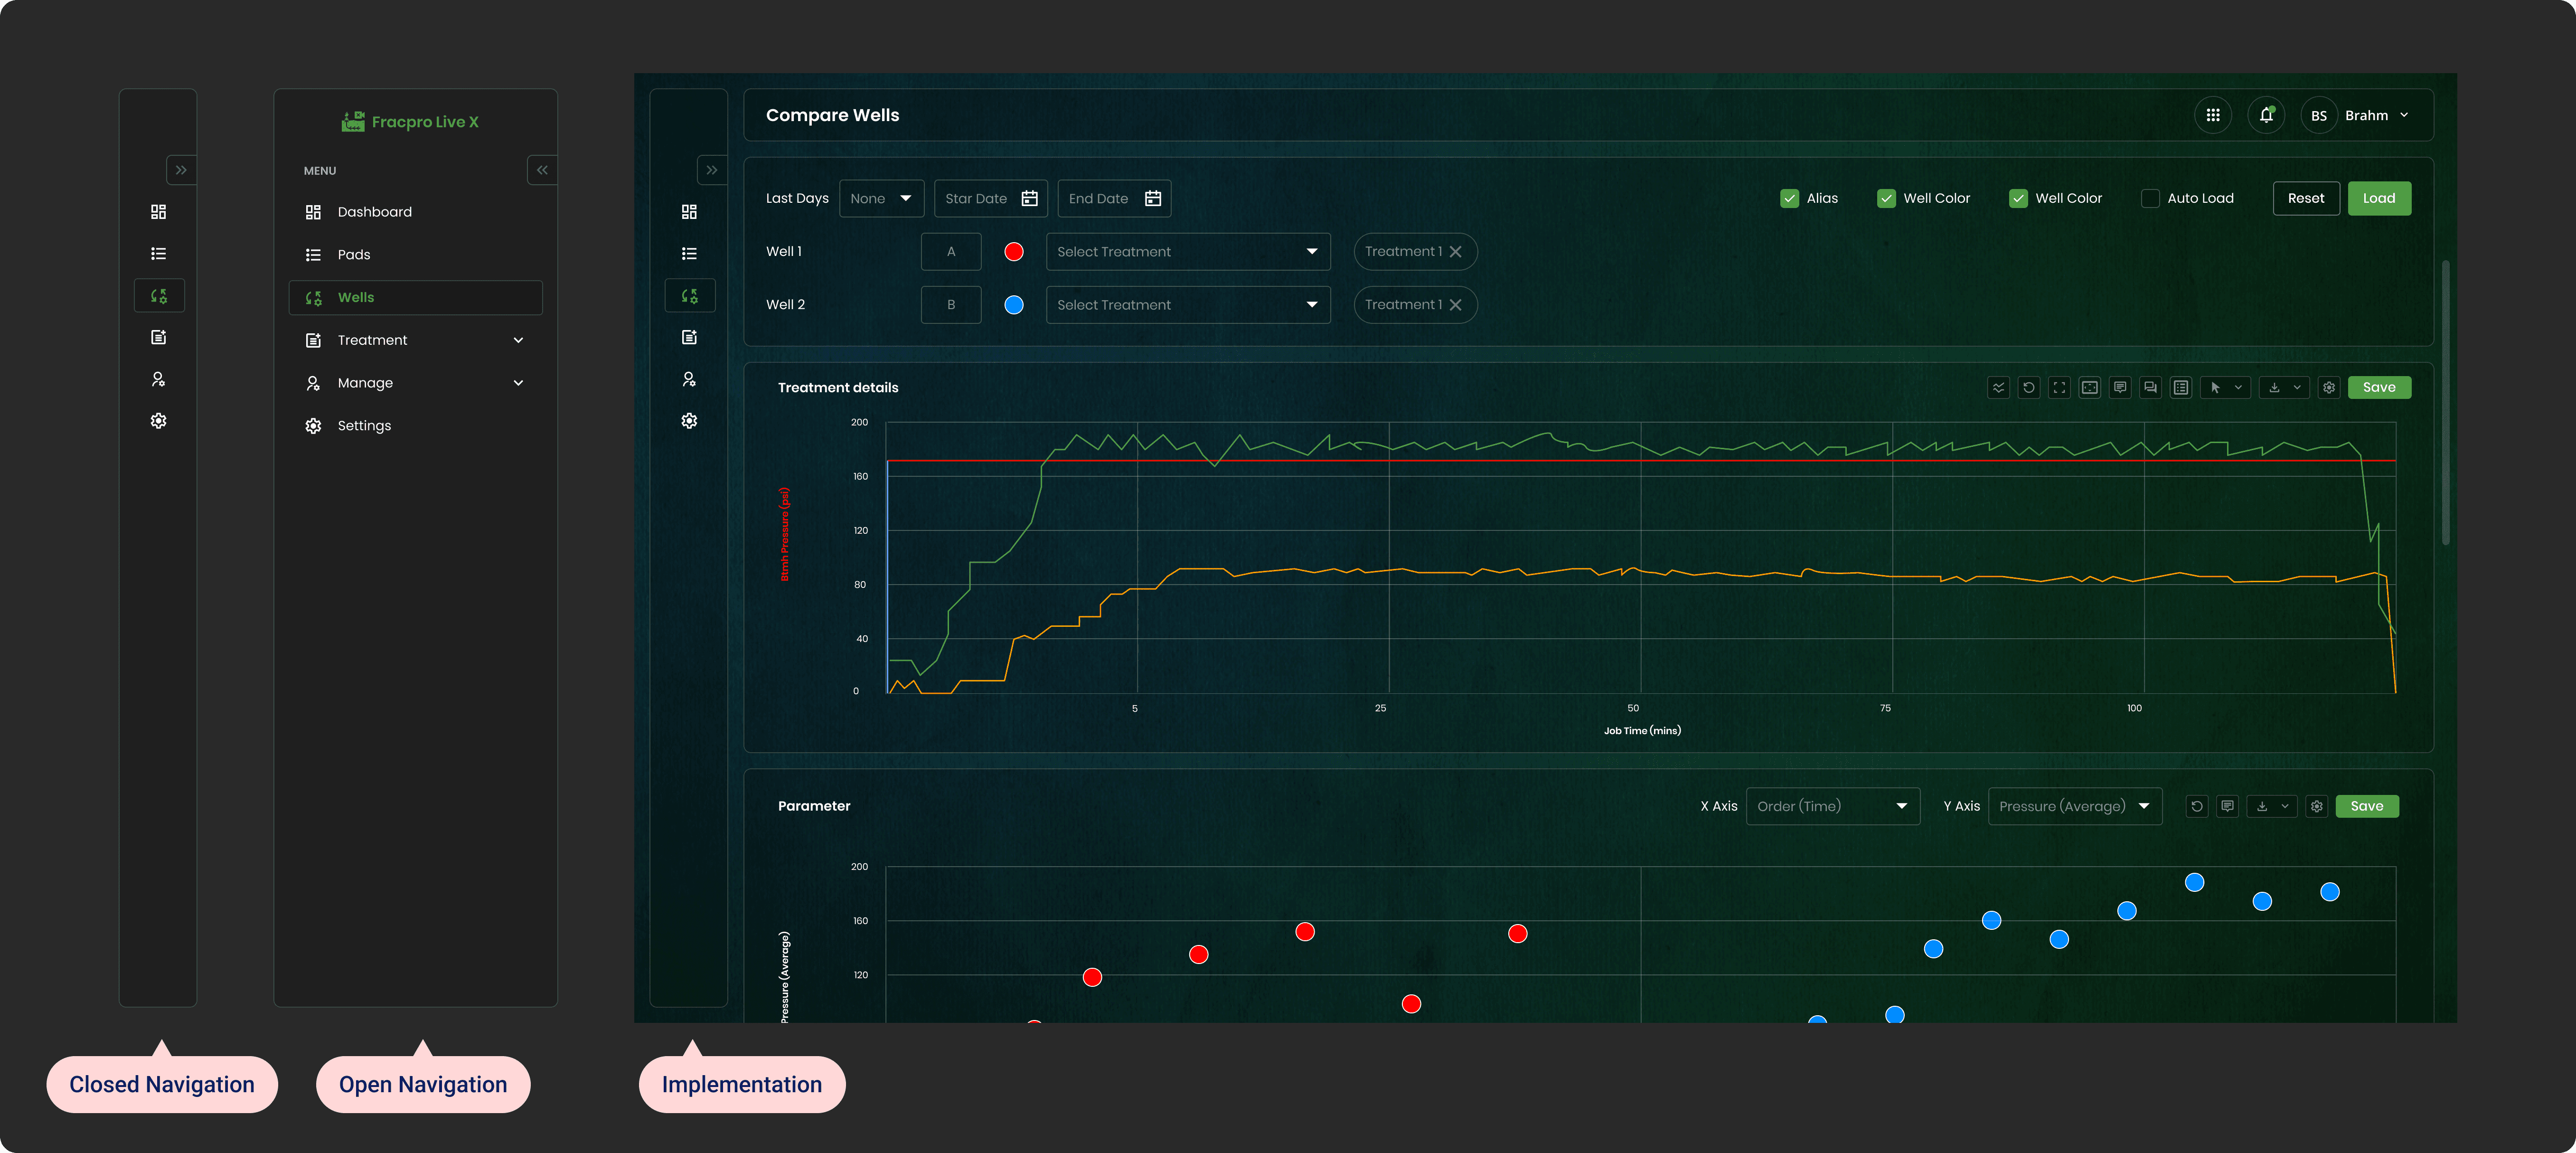Click the multi-line chart icon in Treatment details
This screenshot has width=2576, height=1153.
[1998, 388]
